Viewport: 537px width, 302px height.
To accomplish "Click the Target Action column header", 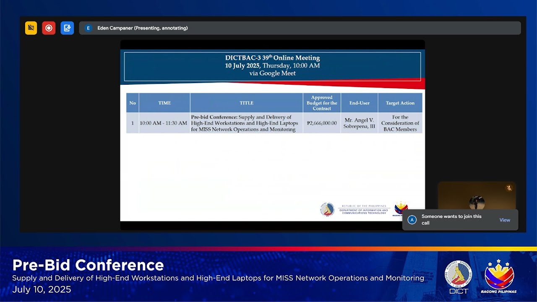I will pos(400,103).
